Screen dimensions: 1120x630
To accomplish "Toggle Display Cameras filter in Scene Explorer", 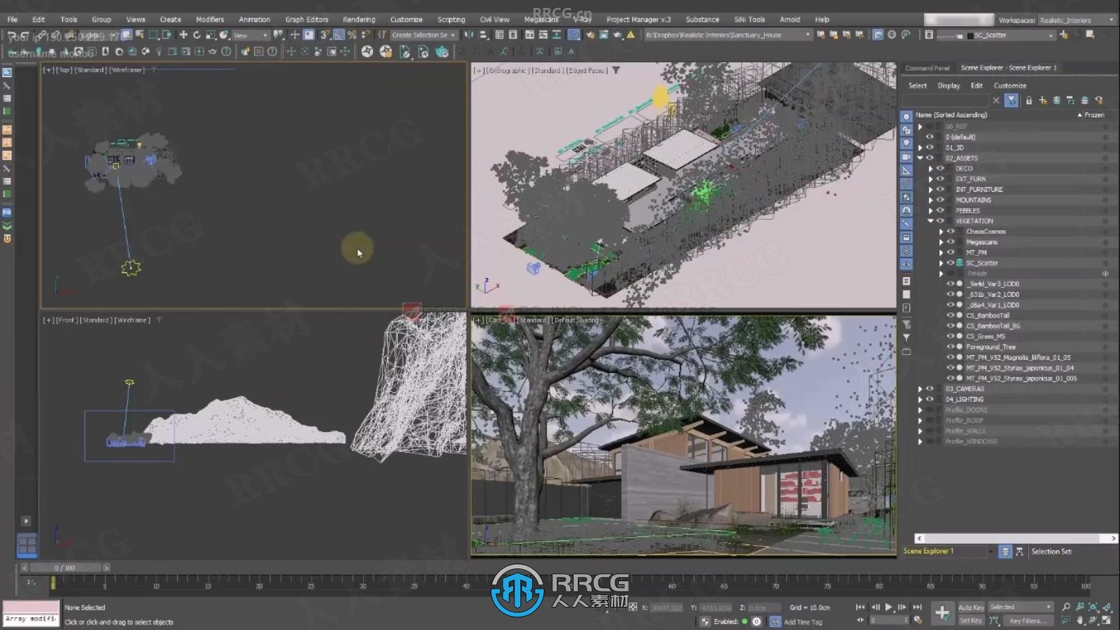I will click(906, 157).
